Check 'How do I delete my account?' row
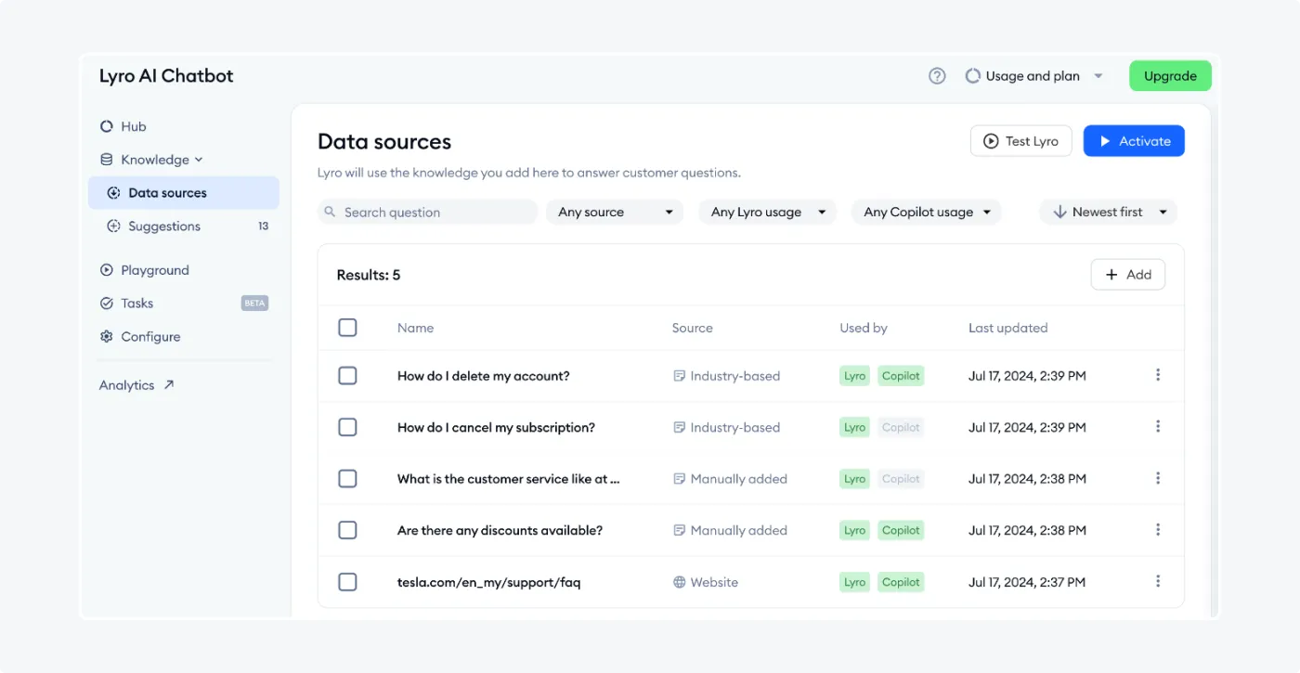The height and width of the screenshot is (673, 1300). [347, 375]
